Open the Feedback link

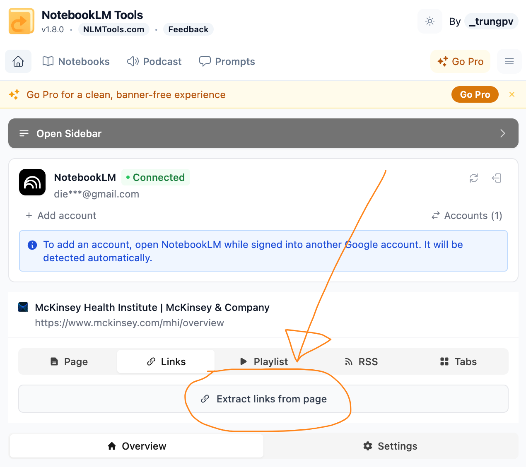click(188, 29)
